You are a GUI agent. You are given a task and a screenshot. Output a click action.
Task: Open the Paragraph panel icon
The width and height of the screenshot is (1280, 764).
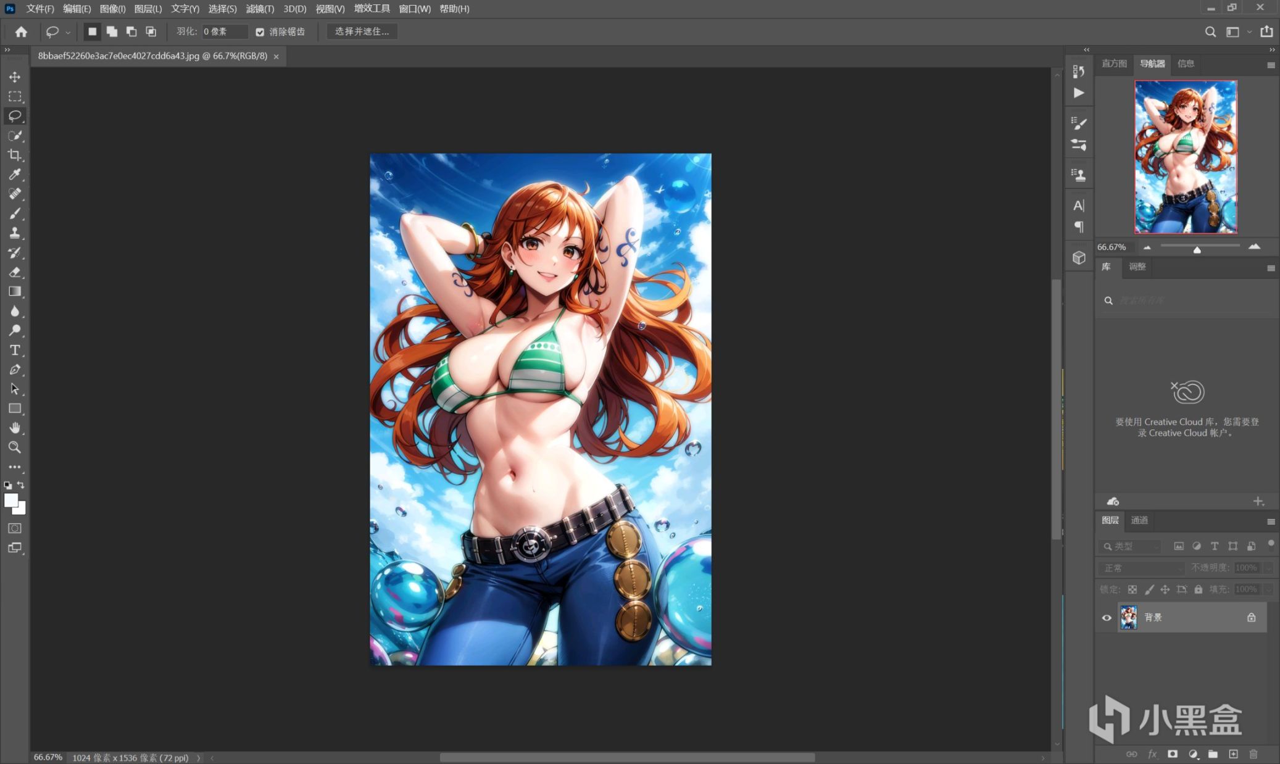pyautogui.click(x=1079, y=227)
